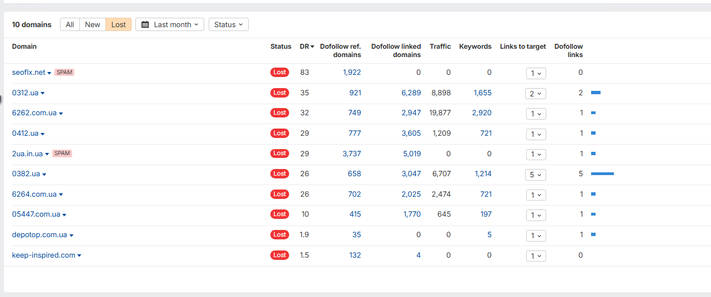Click the dofollow links bar for 0312.ua
The image size is (711, 297).
pos(596,93)
